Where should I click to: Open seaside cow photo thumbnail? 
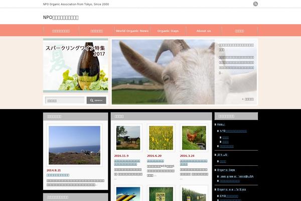[x=74, y=145]
